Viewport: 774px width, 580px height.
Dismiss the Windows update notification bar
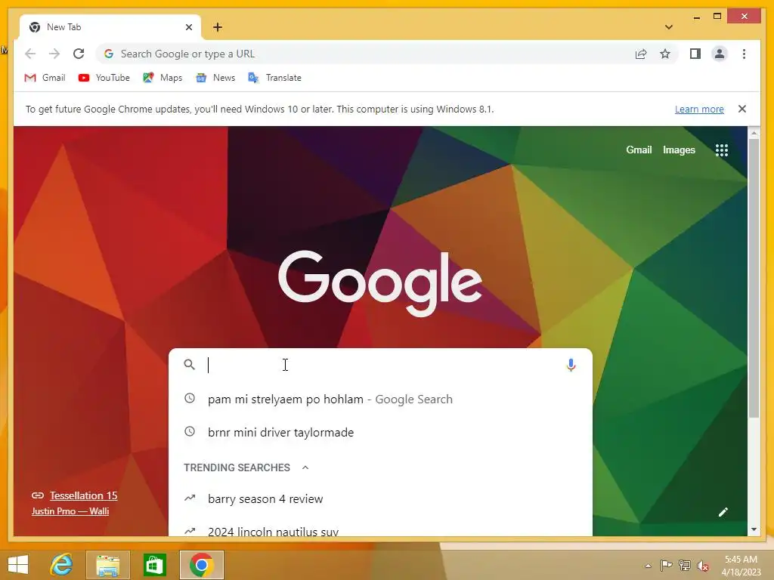point(742,109)
